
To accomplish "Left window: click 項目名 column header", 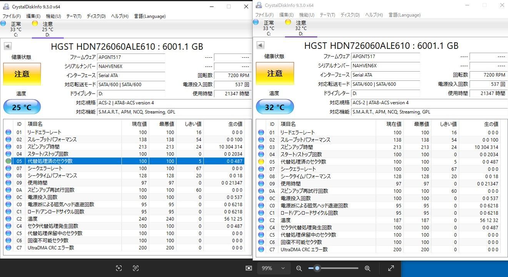I will click(x=73, y=124).
